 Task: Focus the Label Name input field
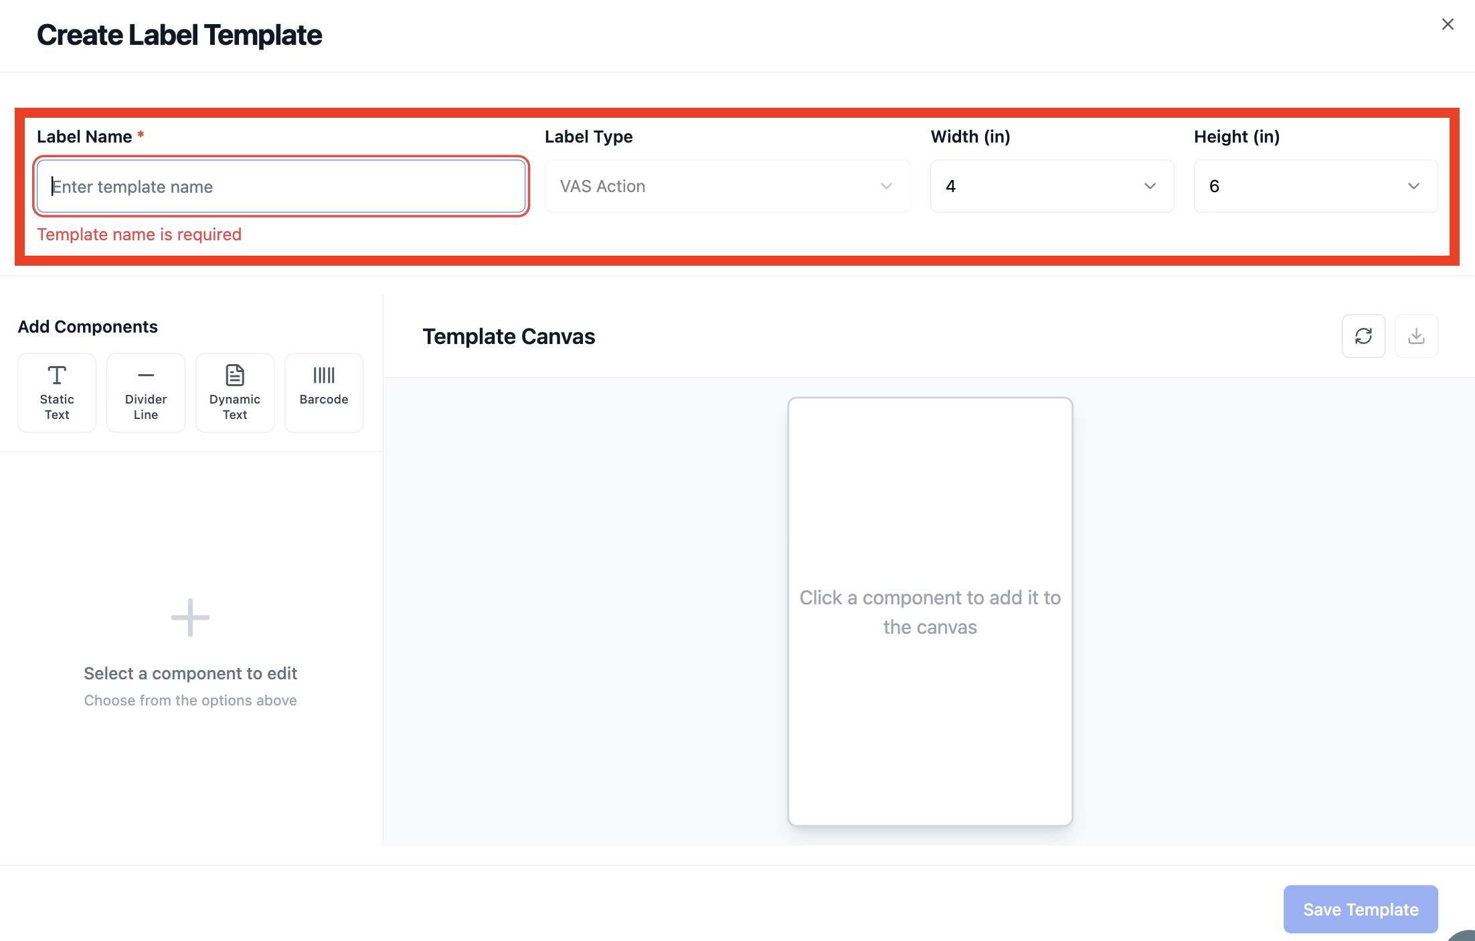click(281, 186)
